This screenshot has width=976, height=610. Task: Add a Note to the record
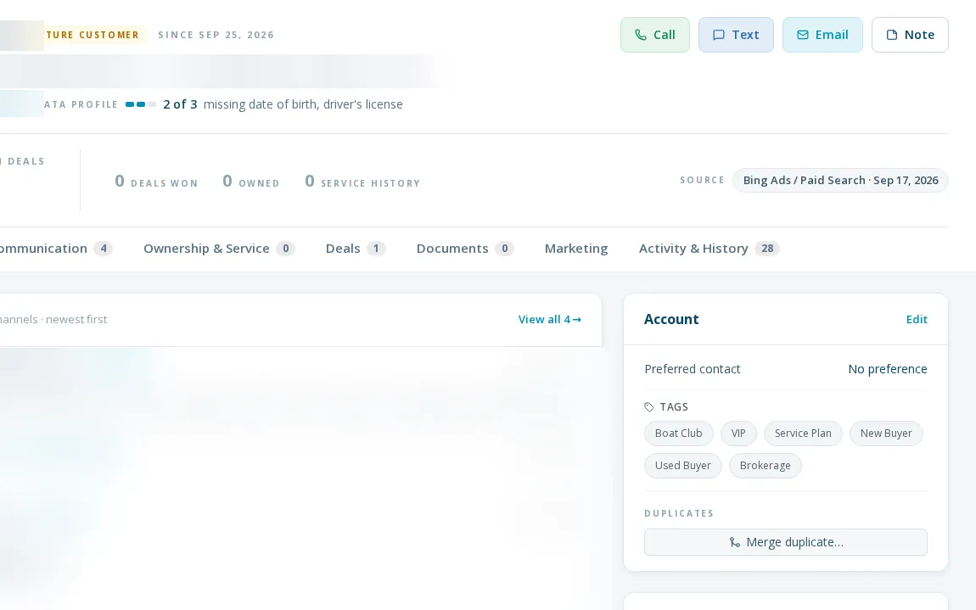pyautogui.click(x=910, y=35)
